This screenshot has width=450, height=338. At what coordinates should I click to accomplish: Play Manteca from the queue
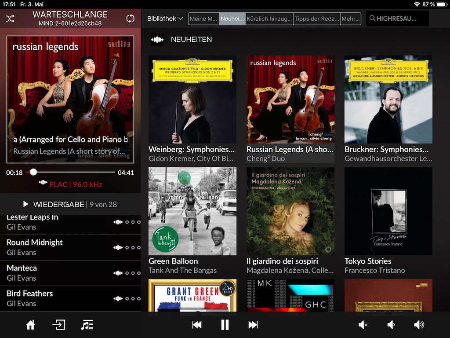(x=70, y=273)
